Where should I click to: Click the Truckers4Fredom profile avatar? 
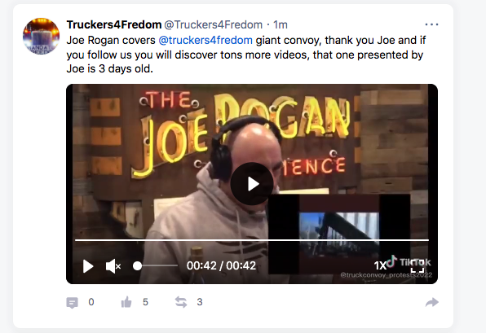pyautogui.click(x=41, y=36)
